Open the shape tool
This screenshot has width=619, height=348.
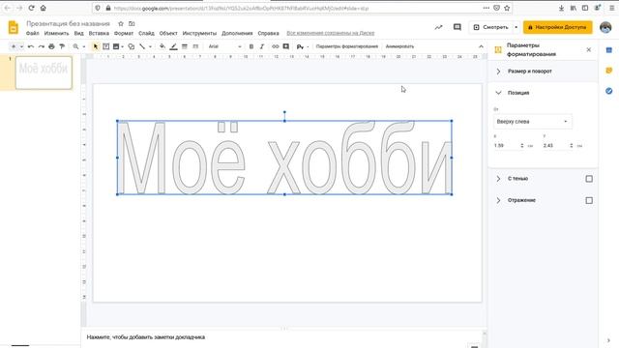point(132,46)
